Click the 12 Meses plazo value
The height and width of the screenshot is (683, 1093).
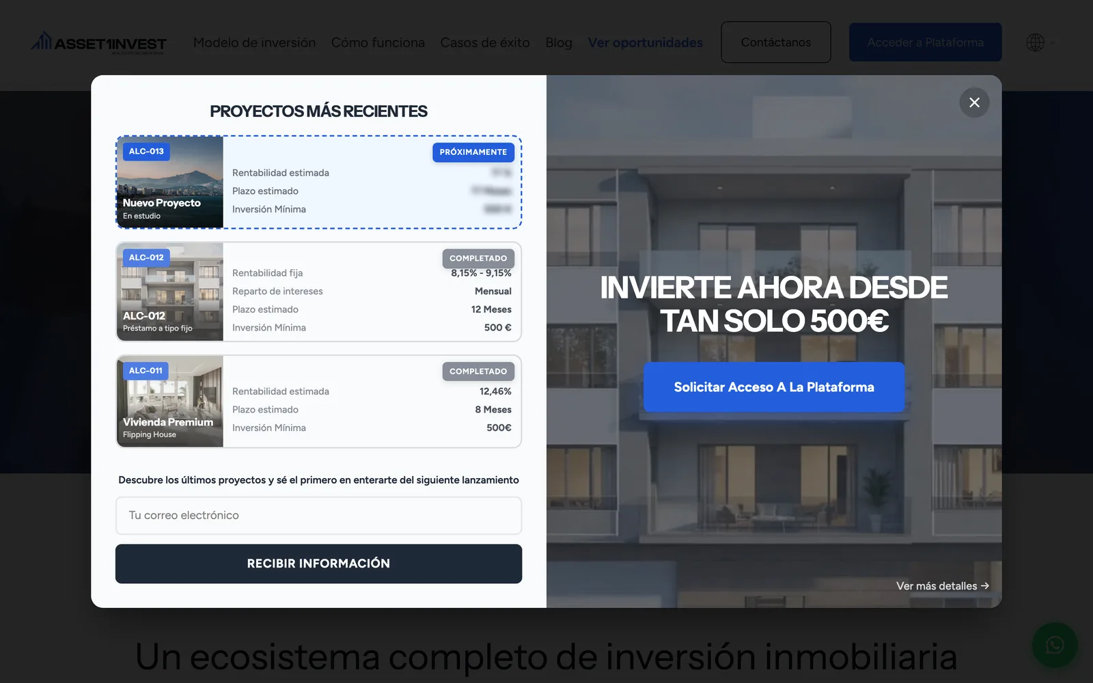[491, 309]
